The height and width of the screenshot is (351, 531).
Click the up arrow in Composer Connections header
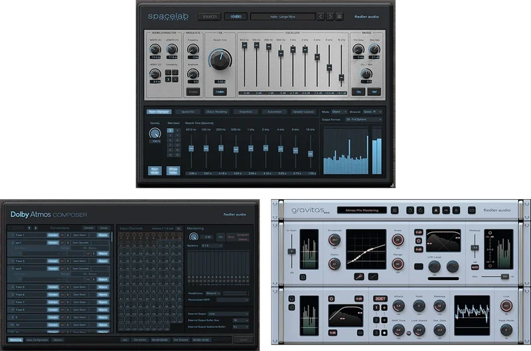29,228
